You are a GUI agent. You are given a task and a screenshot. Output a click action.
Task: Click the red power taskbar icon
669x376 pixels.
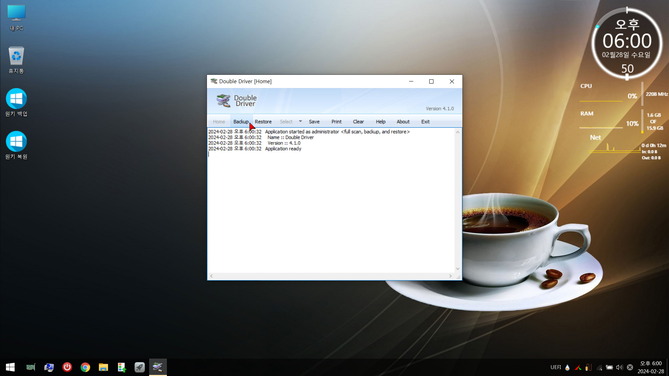tap(67, 367)
